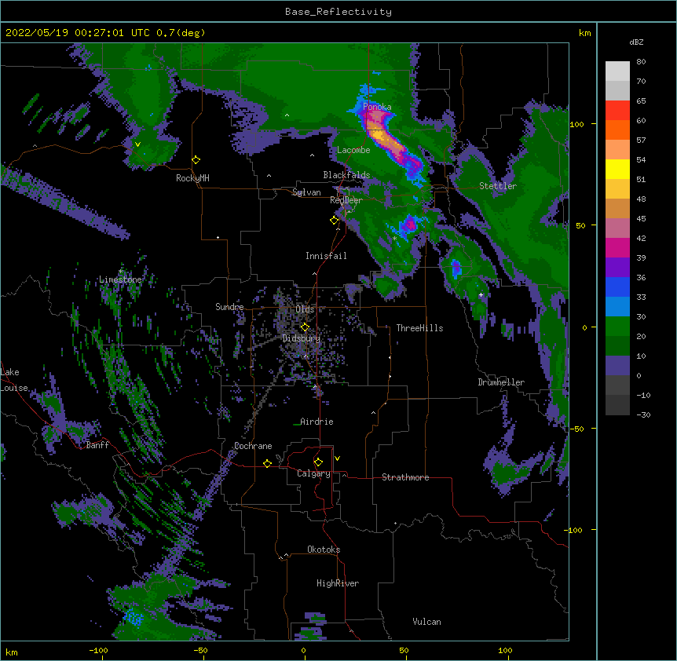Click the -50 label on bottom axis
The width and height of the screenshot is (677, 661).
pyautogui.click(x=200, y=650)
